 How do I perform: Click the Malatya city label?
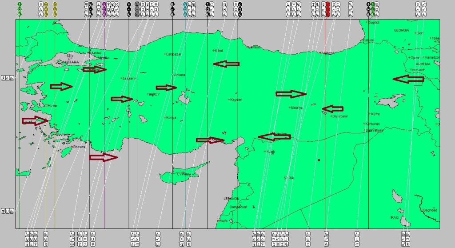click(x=297, y=108)
